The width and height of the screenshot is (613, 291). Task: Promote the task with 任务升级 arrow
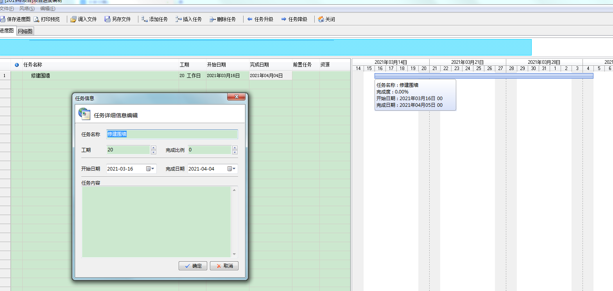(x=250, y=19)
